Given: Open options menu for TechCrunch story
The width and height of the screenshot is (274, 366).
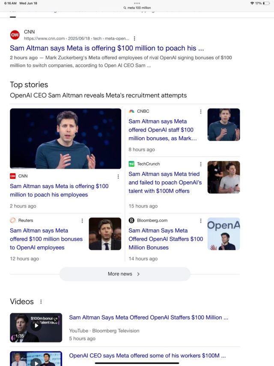Looking at the screenshot, I should (200, 164).
